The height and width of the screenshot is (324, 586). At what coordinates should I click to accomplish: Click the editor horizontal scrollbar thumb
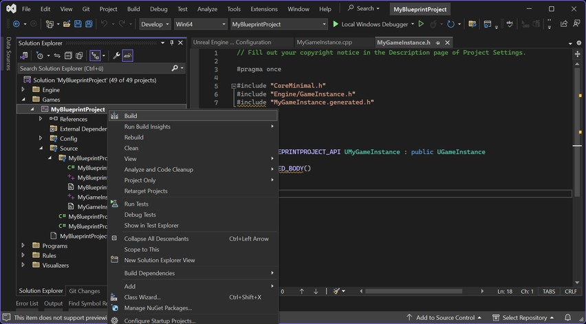coord(414,291)
